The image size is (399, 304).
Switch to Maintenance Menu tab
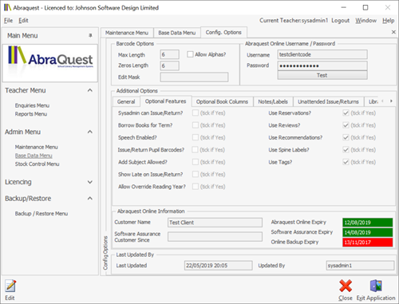click(127, 33)
